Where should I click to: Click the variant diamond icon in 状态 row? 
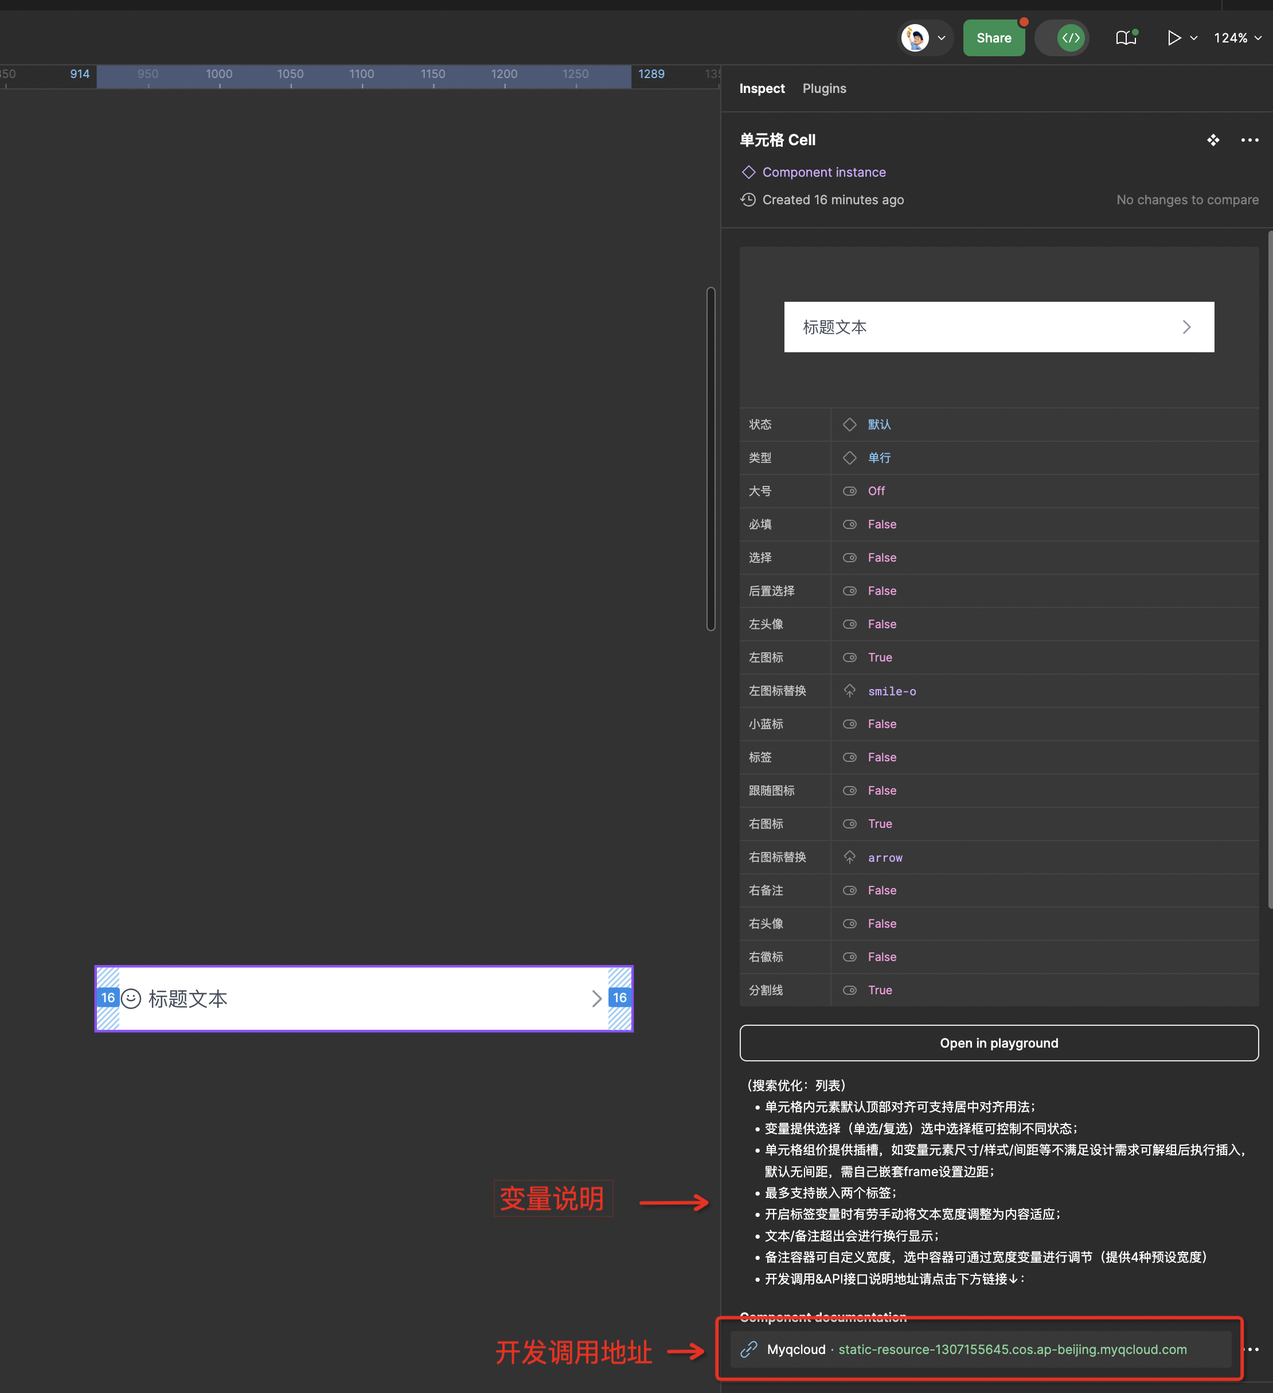850,424
